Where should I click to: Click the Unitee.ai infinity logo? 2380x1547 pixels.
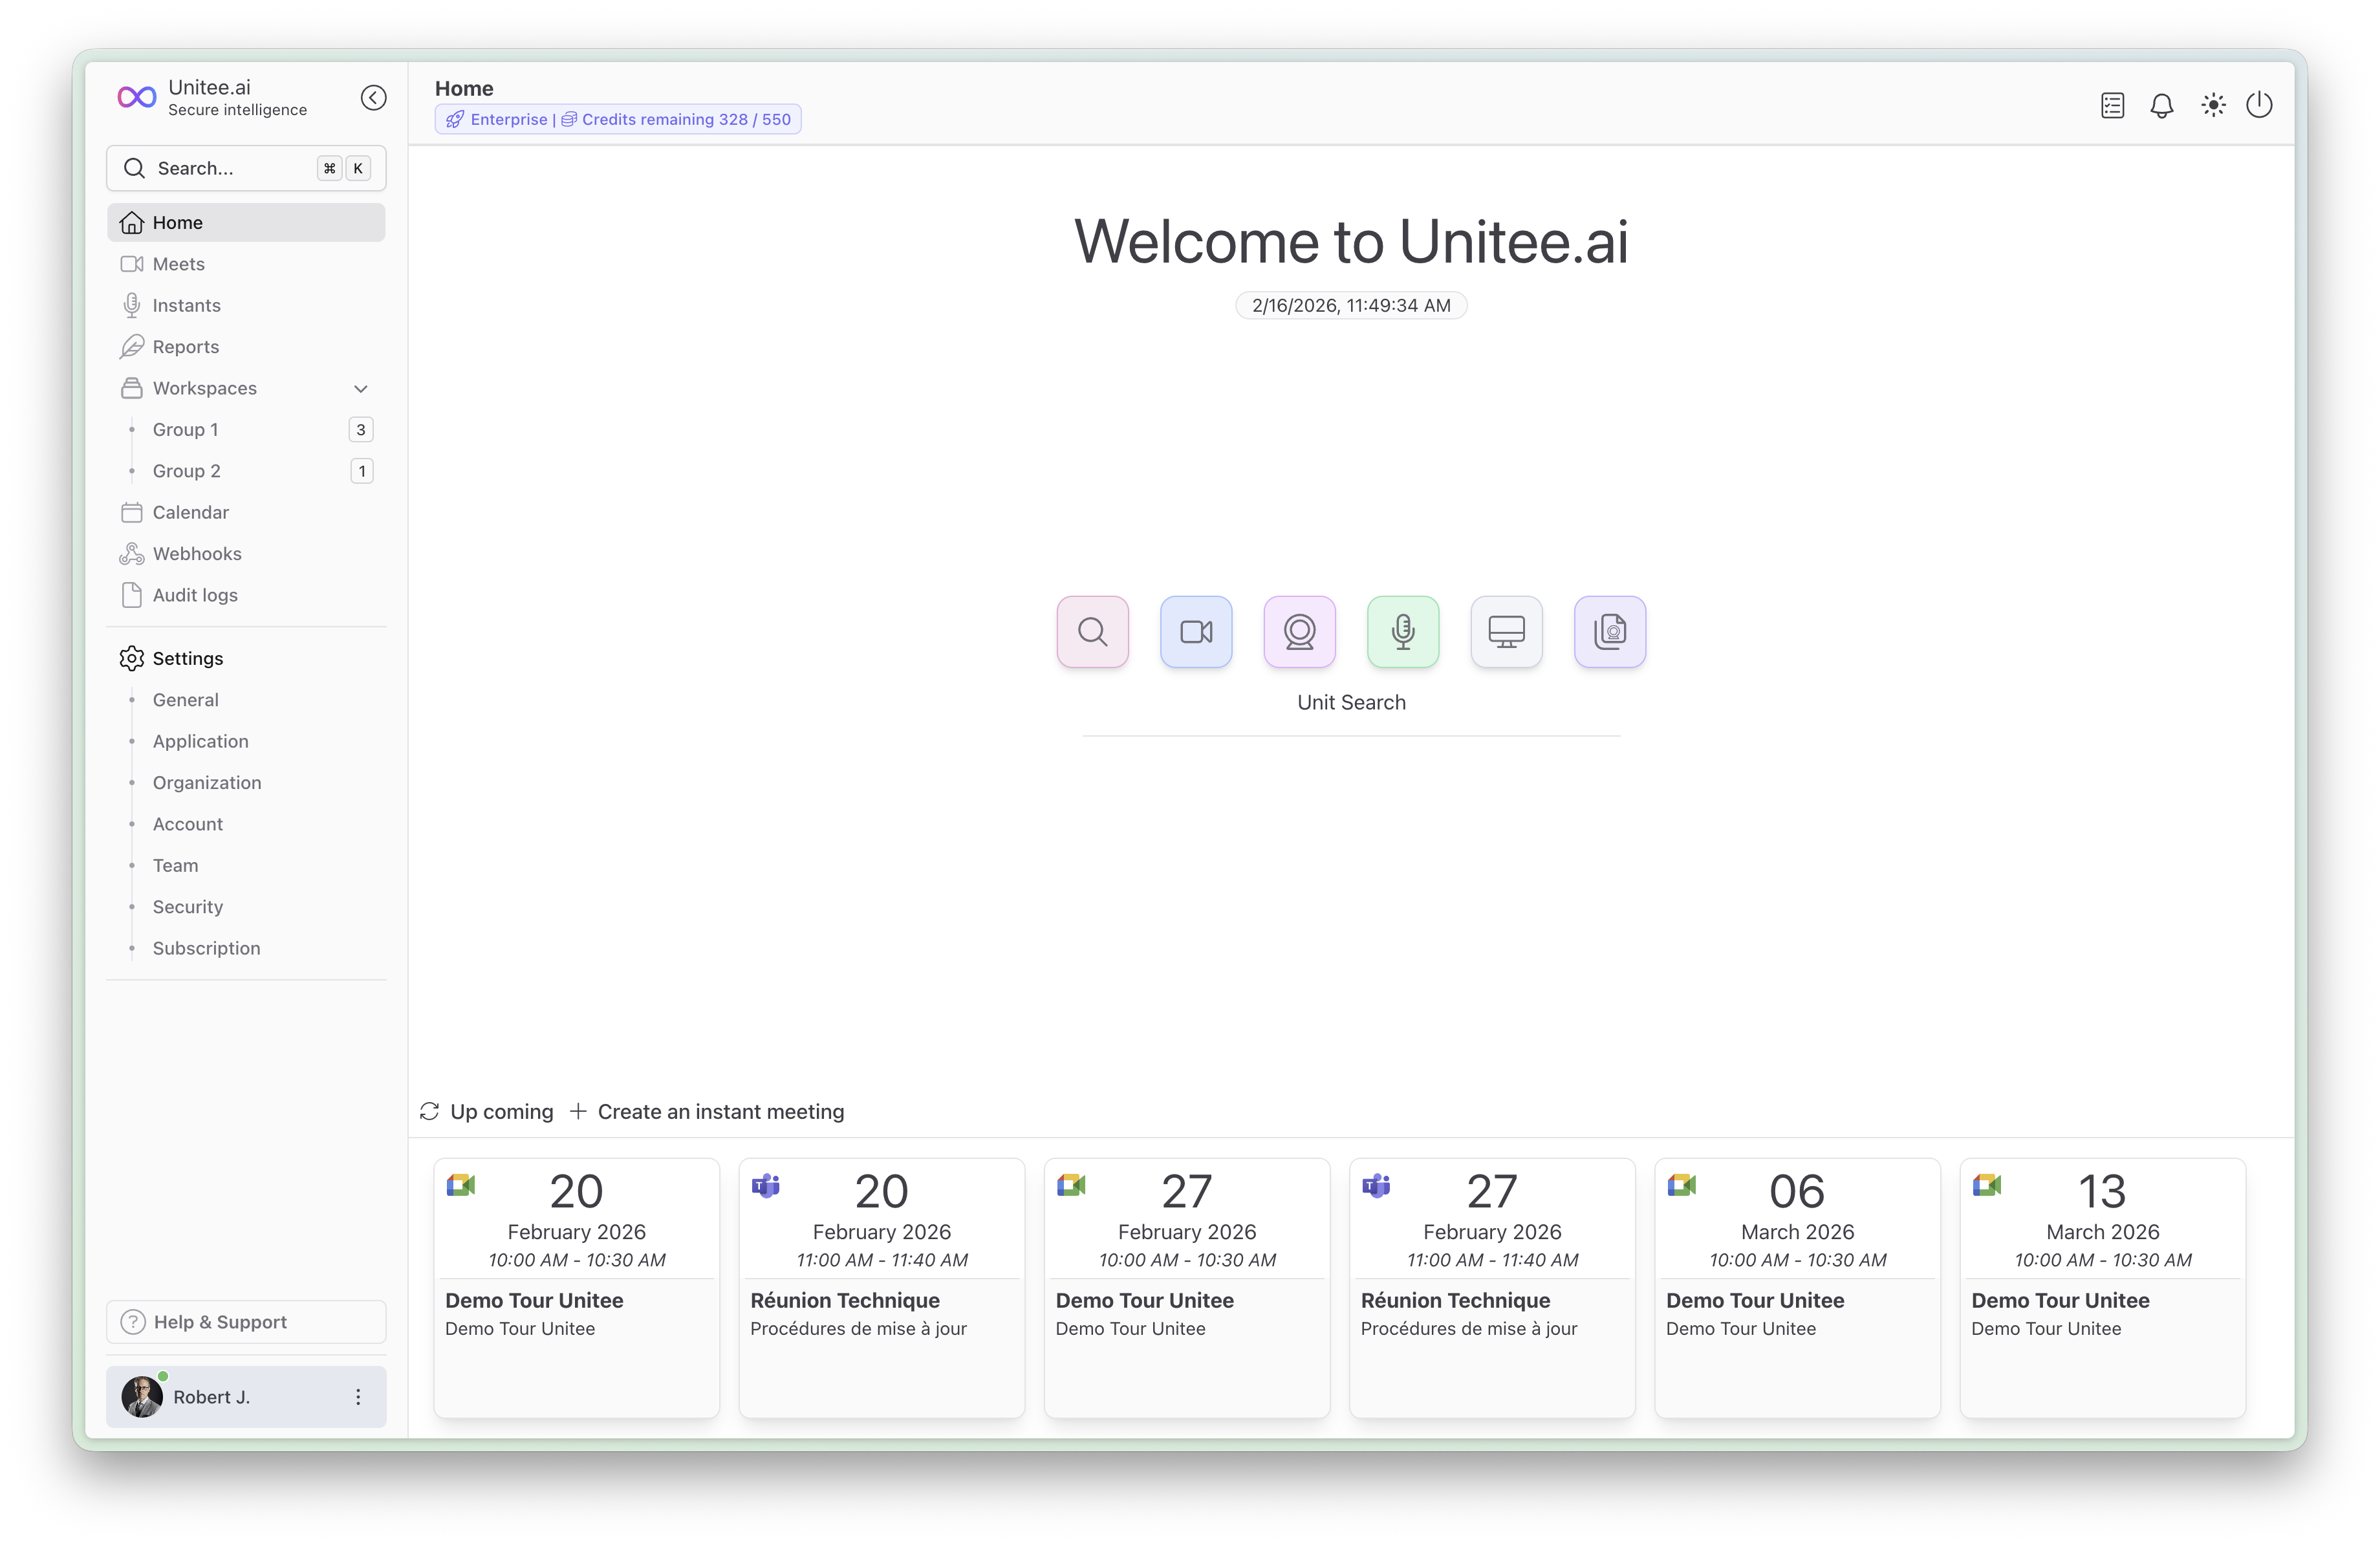[x=137, y=97]
